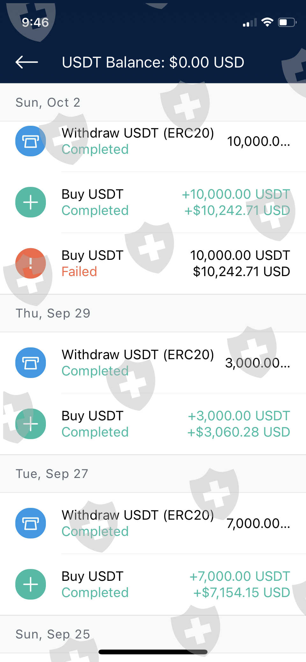Tap the USDT Balance header title
This screenshot has width=306, height=662.
pyautogui.click(x=153, y=62)
